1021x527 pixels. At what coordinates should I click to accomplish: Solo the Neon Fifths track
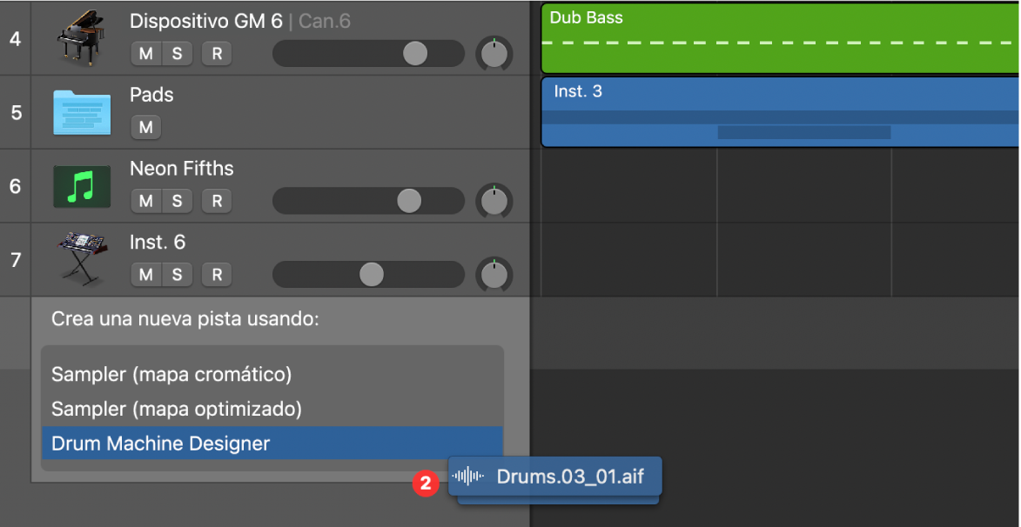(180, 201)
